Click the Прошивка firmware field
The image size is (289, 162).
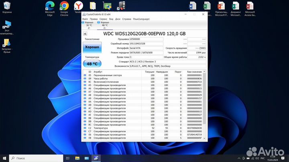click(x=146, y=39)
